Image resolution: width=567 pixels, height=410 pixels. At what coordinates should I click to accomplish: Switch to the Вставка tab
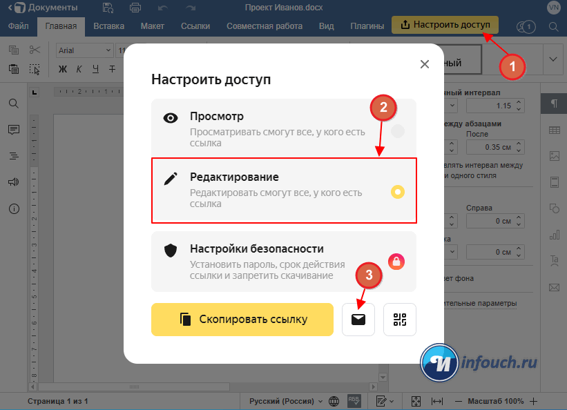[x=108, y=26]
